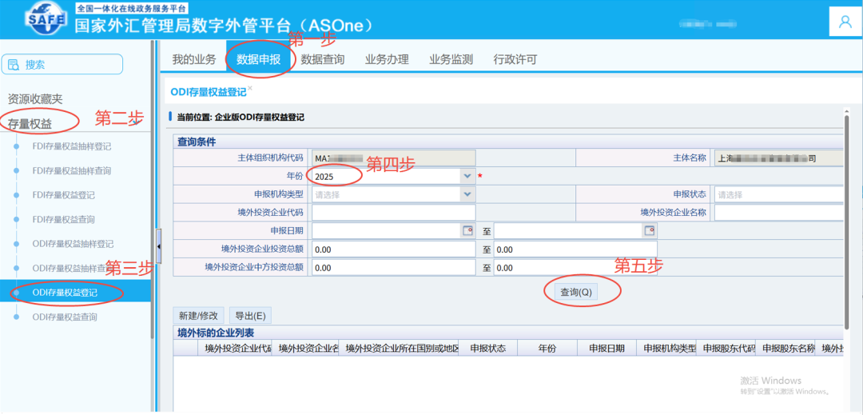Switch to 数据申报 tab
Viewport: 863px width, 415px height.
[259, 59]
